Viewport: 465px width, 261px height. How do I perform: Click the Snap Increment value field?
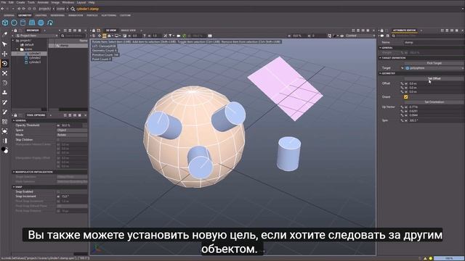coord(73,196)
